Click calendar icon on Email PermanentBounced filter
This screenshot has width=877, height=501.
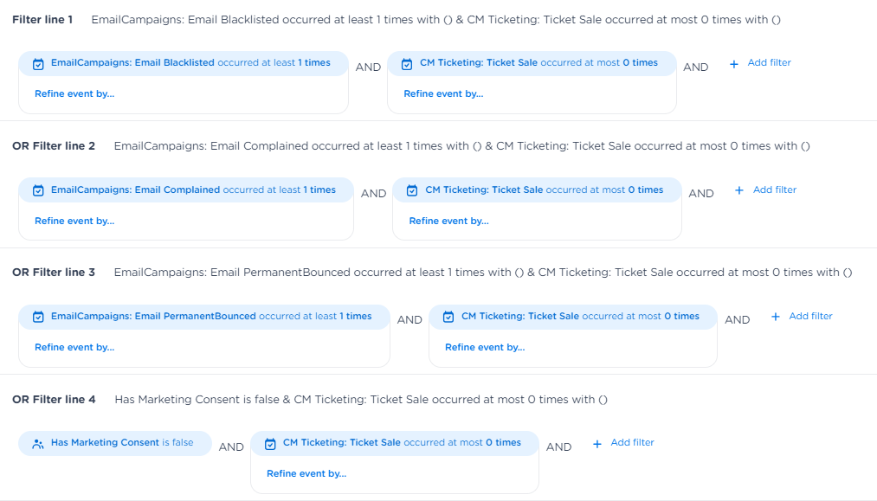coord(38,317)
